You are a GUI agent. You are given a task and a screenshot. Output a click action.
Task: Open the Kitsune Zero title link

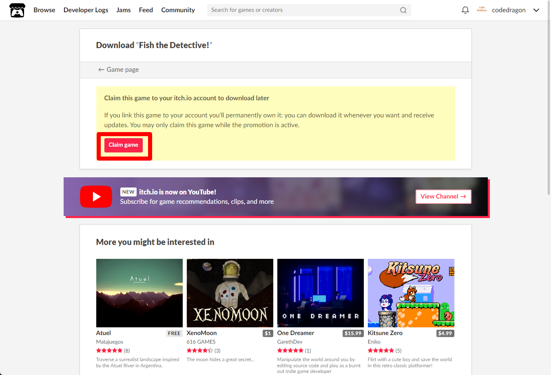tap(385, 333)
